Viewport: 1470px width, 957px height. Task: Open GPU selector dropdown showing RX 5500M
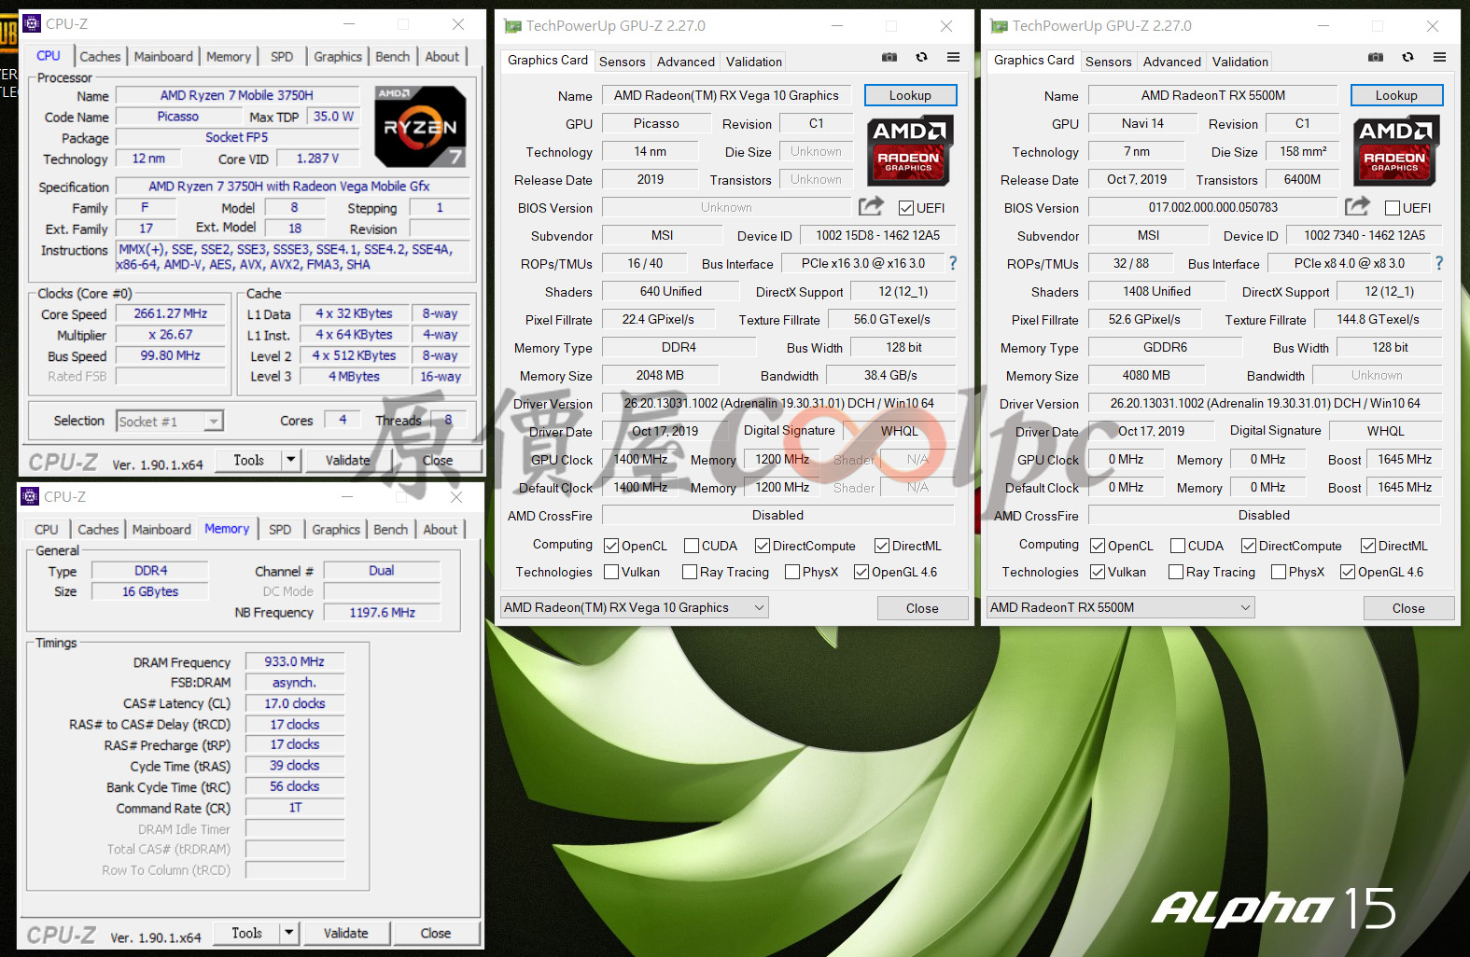(x=1121, y=607)
